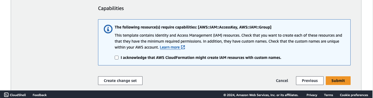Click the Capabilities section heading
Viewport: 373px width, 98px height.
[111, 8]
